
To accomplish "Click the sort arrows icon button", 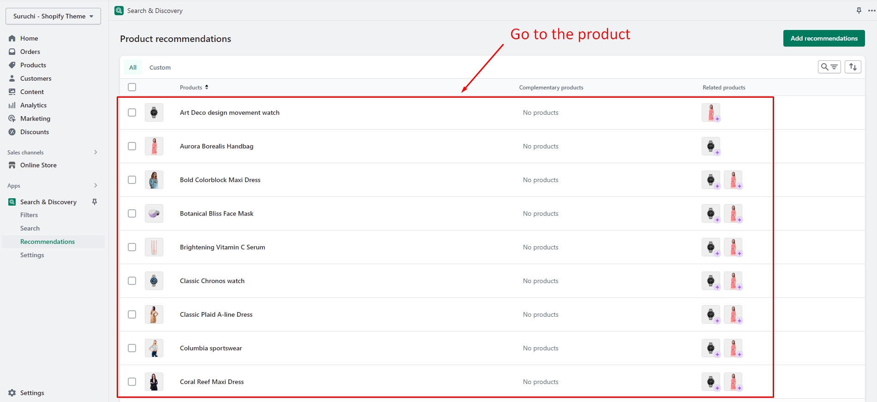I will pyautogui.click(x=853, y=67).
